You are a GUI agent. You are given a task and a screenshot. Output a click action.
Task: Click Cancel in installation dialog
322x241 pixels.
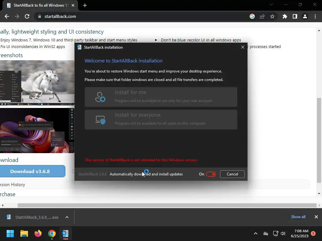pos(232,174)
